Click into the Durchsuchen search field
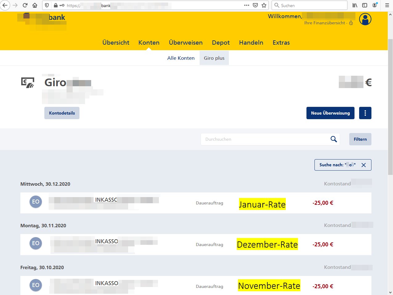The height and width of the screenshot is (295, 393). [264, 139]
